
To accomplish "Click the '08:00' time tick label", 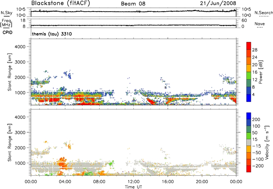I will coord(99,182).
